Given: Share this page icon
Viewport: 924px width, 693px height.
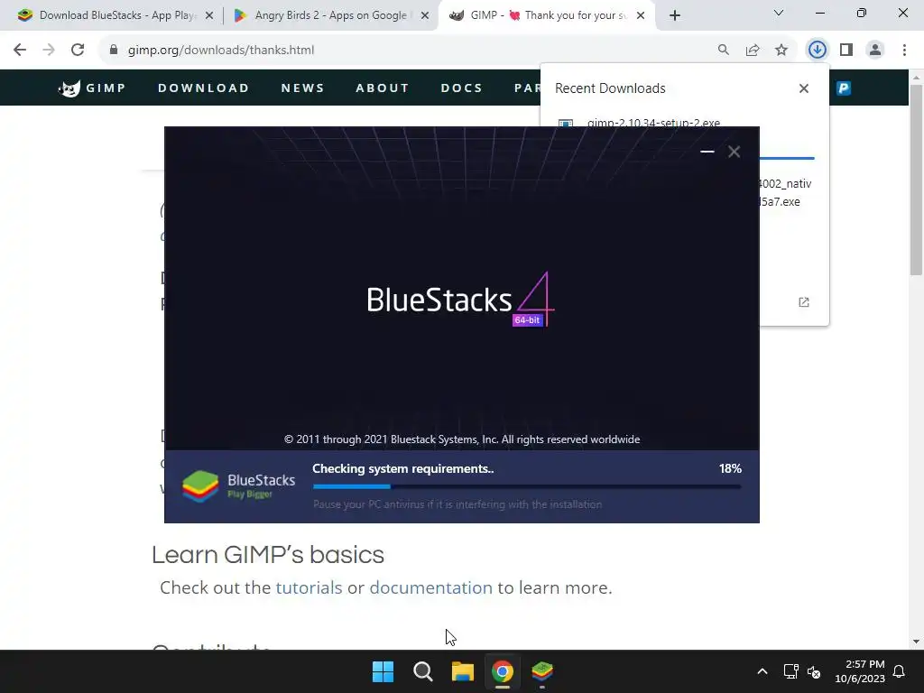Looking at the screenshot, I should point(753,51).
